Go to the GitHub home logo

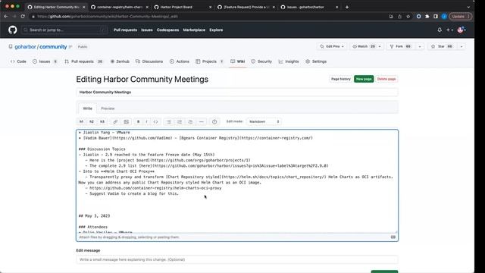tap(13, 30)
